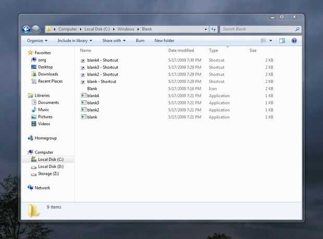Expand arrow after Computer in address bar
This screenshot has height=239, width=323.
tap(81, 29)
